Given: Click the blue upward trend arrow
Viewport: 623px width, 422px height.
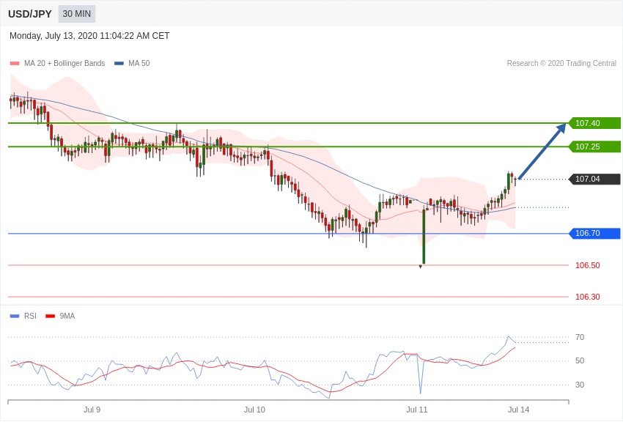Looking at the screenshot, I should [542, 151].
